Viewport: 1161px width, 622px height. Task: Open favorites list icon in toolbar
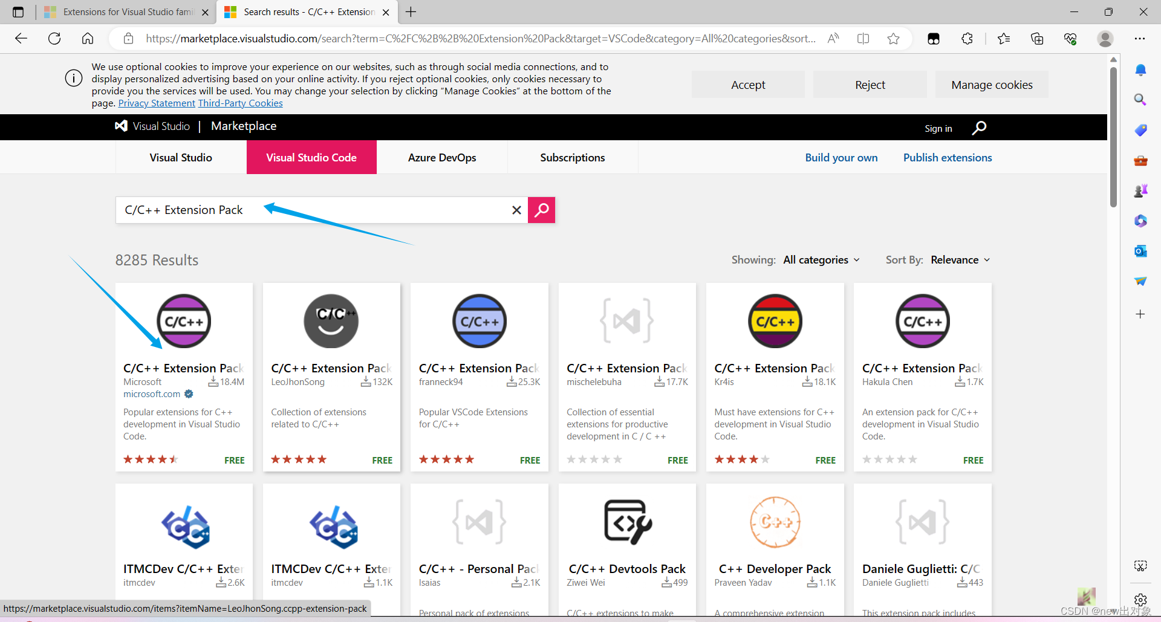[x=1004, y=39]
